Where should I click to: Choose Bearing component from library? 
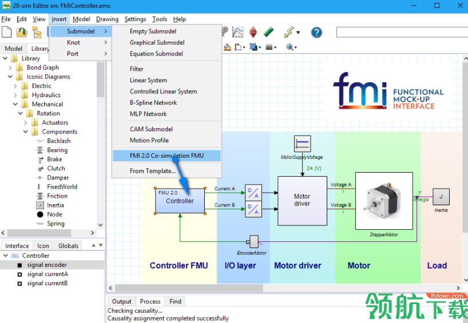[57, 150]
